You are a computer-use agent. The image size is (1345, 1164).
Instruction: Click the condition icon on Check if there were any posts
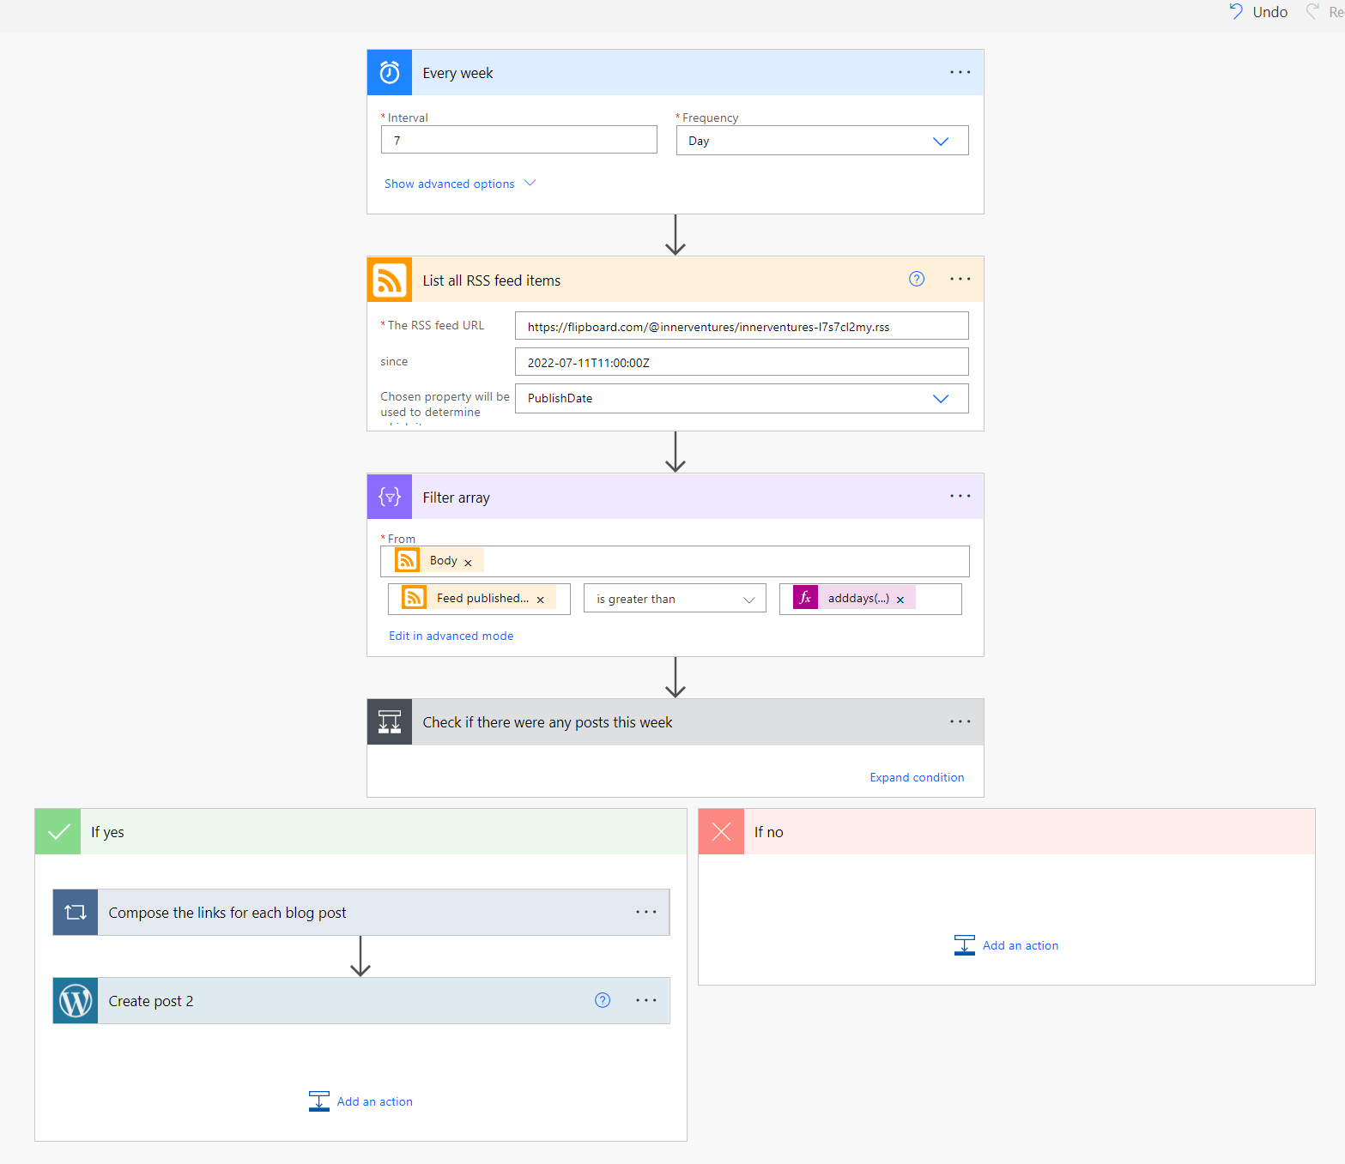[x=390, y=722]
